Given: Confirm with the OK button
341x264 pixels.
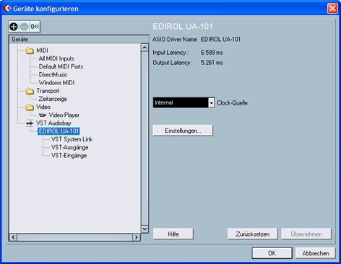Looking at the screenshot, I should (x=272, y=253).
